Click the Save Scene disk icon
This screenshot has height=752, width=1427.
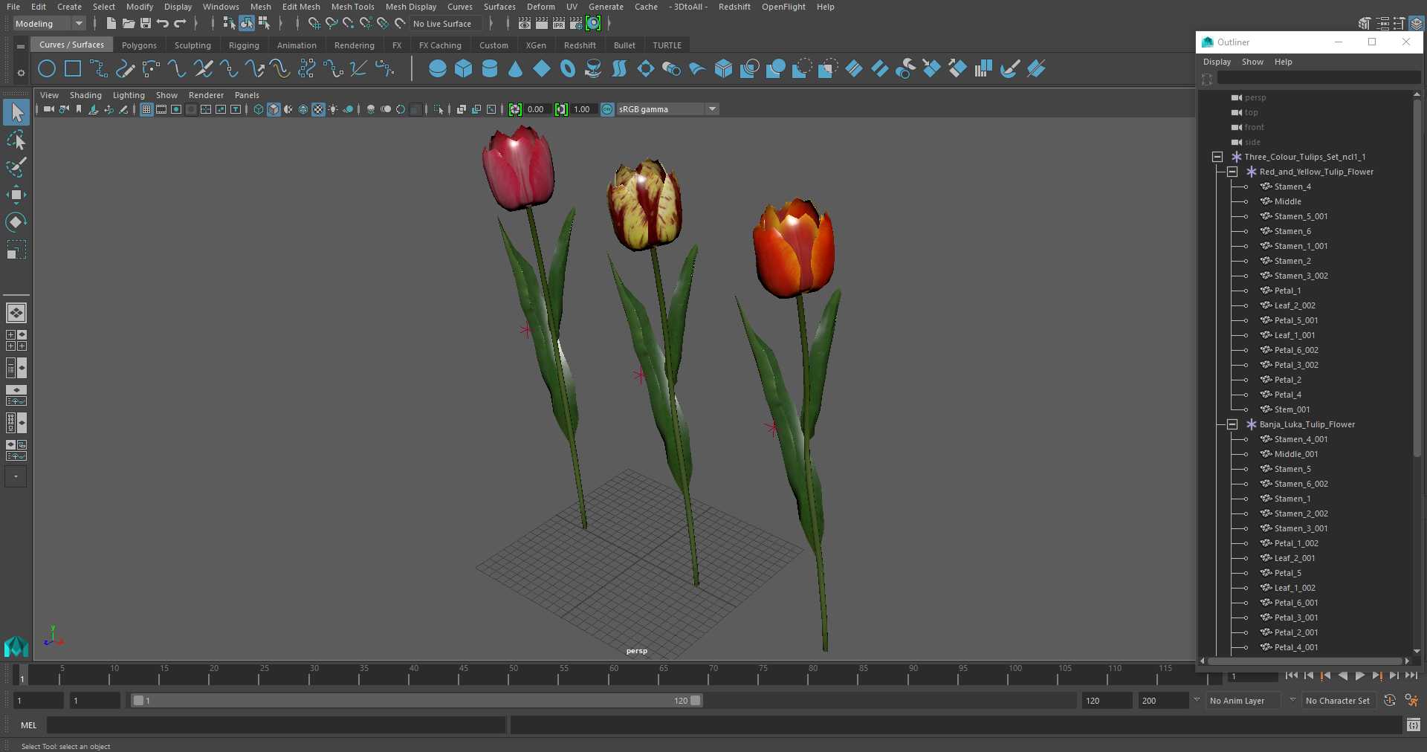(146, 24)
